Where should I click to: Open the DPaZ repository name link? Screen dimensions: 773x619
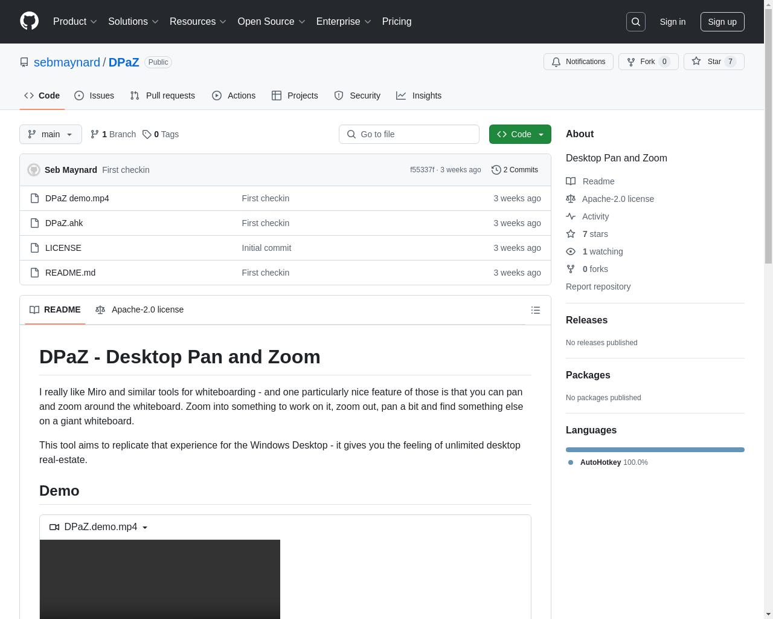point(124,62)
